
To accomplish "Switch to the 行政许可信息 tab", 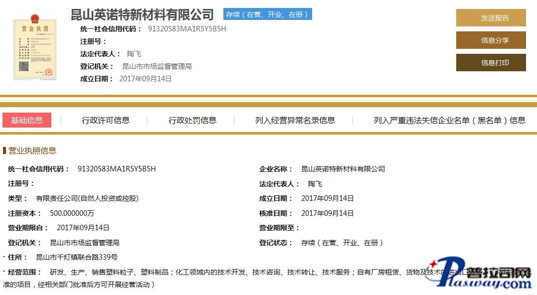I will coord(106,120).
